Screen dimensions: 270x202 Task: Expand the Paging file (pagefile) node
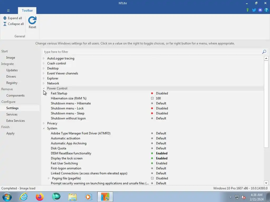click(x=49, y=178)
